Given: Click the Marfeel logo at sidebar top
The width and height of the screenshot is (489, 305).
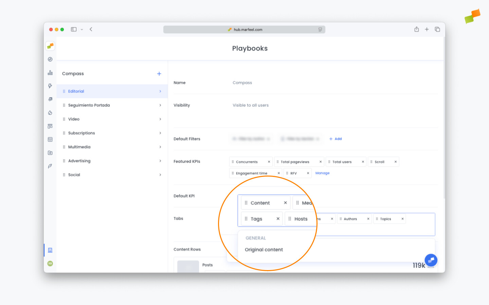Looking at the screenshot, I should click(x=50, y=46).
